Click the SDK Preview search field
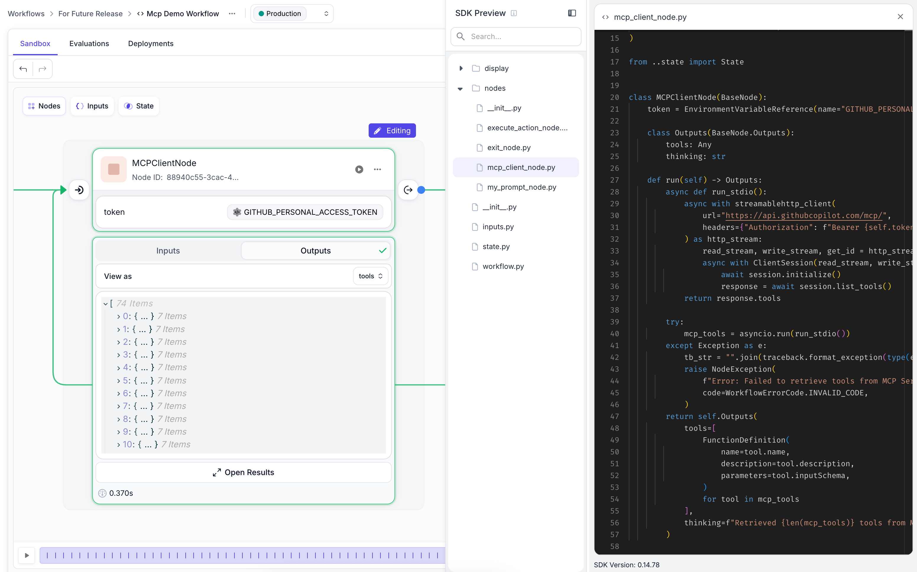917x572 pixels. pos(516,36)
